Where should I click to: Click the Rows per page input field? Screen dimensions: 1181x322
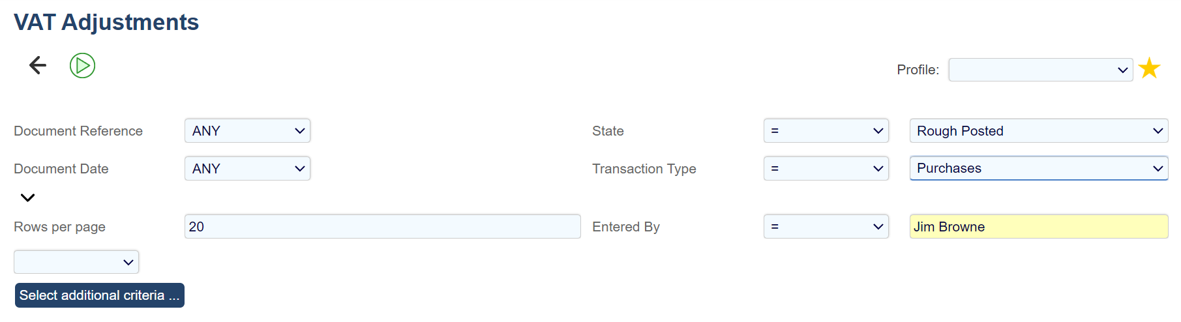pos(382,227)
